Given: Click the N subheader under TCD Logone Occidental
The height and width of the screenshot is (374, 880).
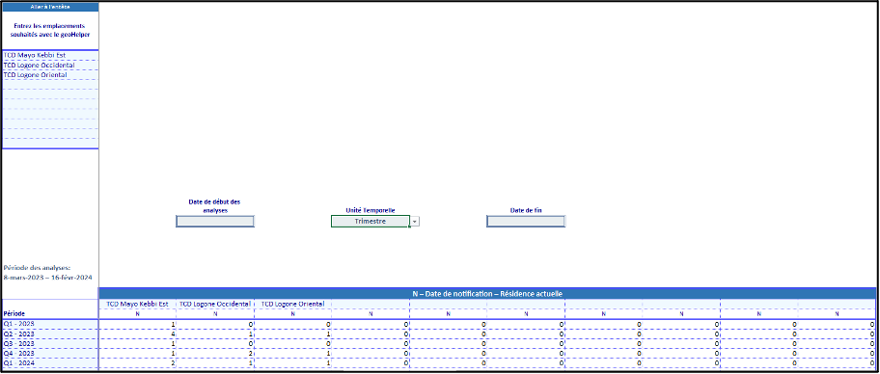Looking at the screenshot, I should (215, 314).
